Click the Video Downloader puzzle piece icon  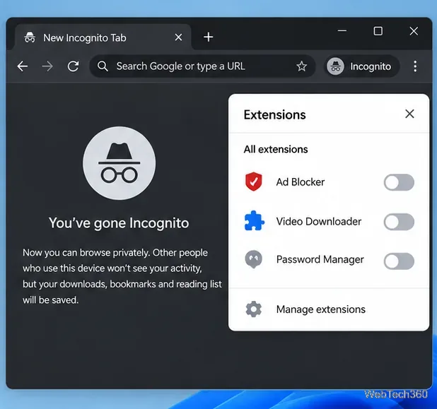click(x=254, y=221)
